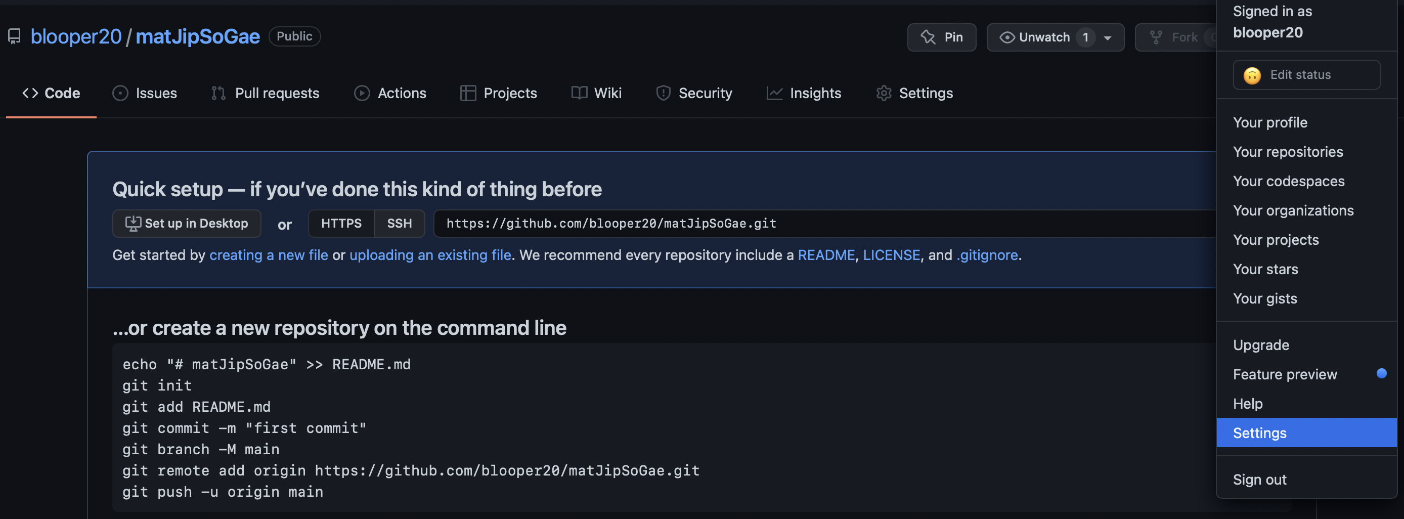Click the desktop download icon in Set up in Desktop
The image size is (1404, 519).
133,224
